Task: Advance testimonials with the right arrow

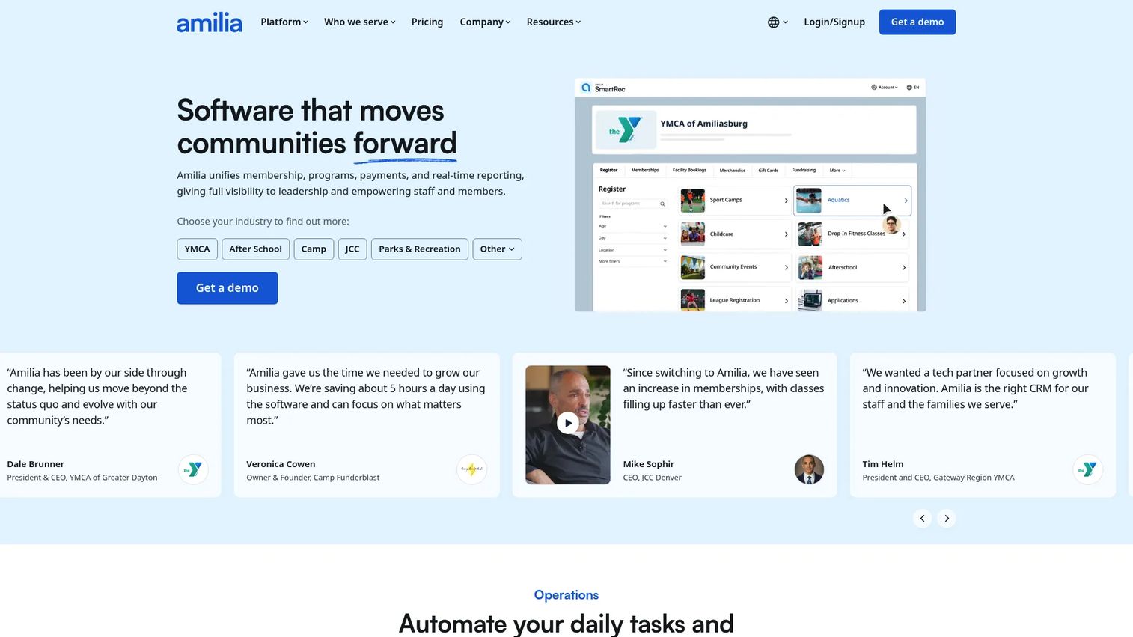Action: click(947, 518)
